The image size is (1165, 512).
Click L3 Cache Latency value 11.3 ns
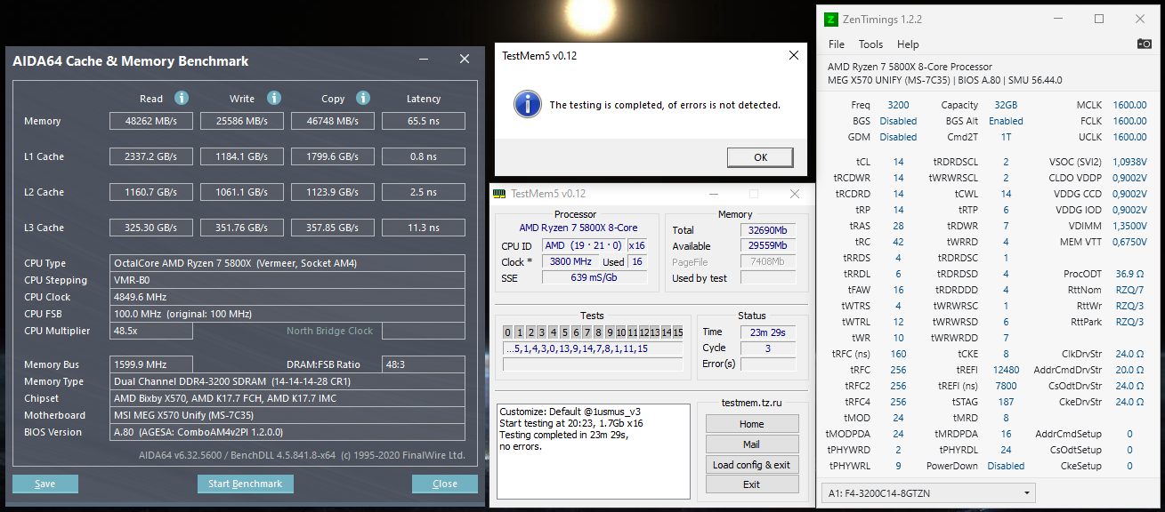(x=424, y=228)
